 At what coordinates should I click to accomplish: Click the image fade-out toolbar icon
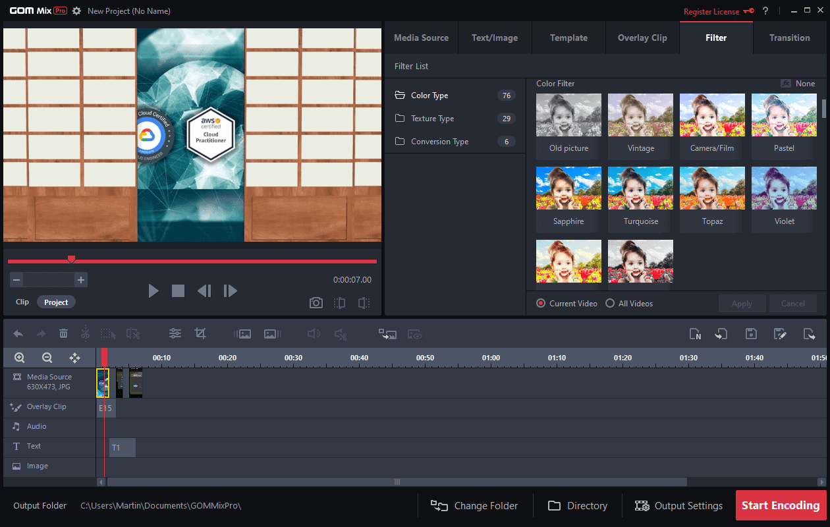[273, 334]
